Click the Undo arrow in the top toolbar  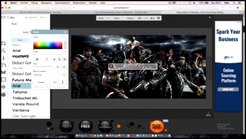[x=140, y=18]
